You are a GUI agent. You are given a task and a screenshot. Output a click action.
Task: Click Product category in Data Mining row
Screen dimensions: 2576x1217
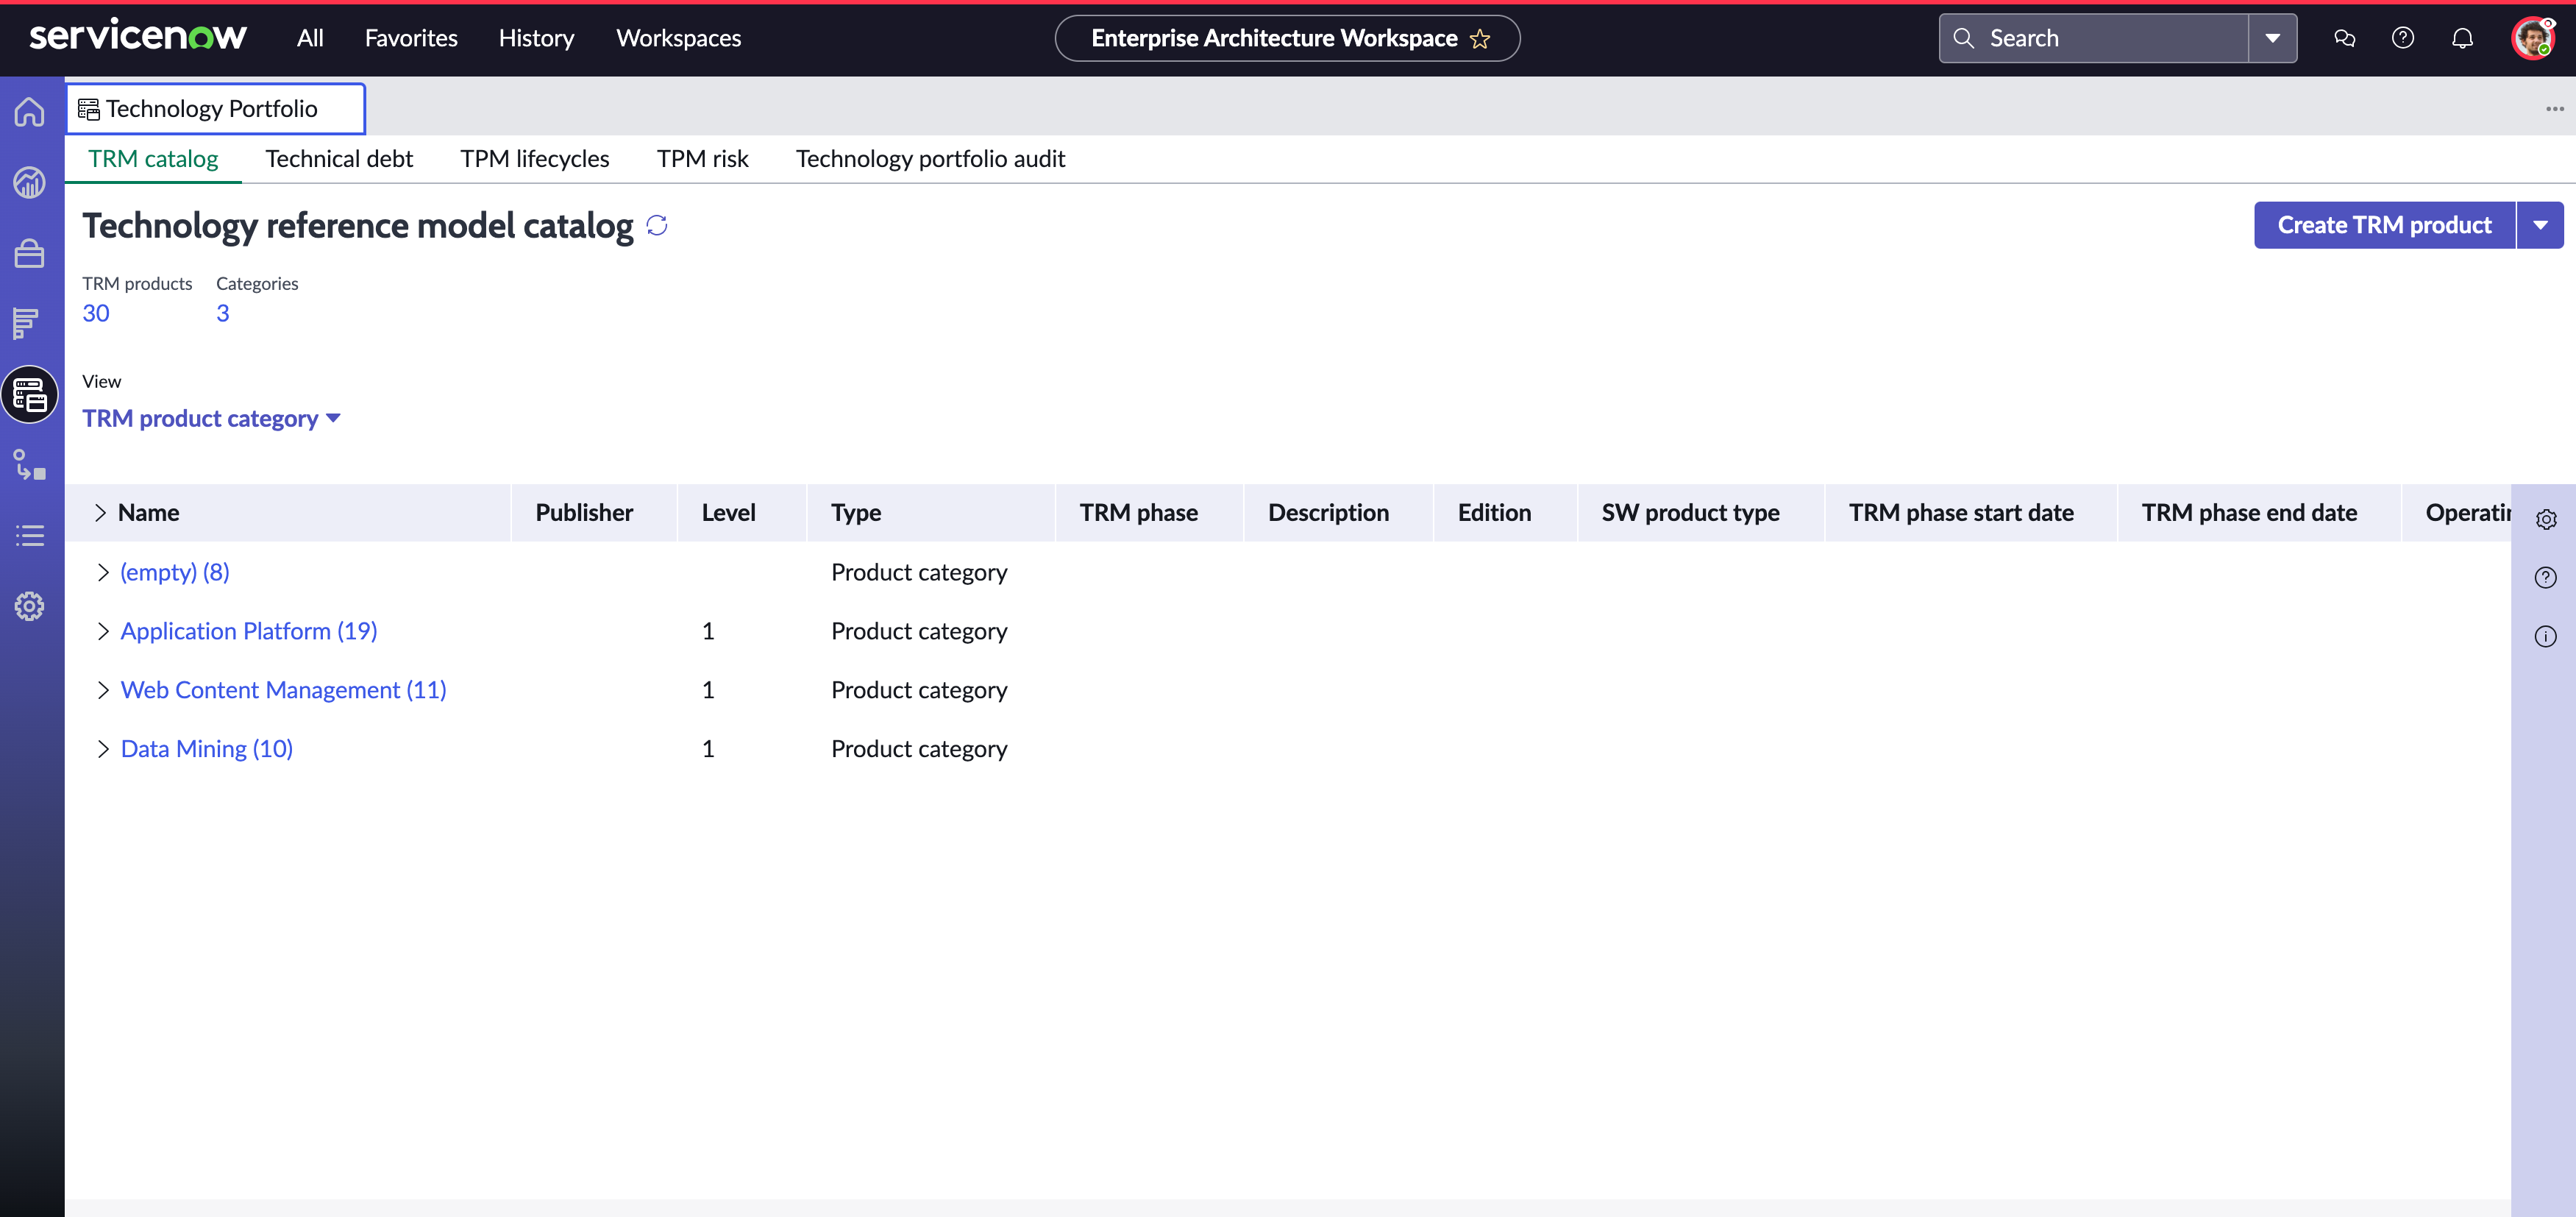(919, 749)
